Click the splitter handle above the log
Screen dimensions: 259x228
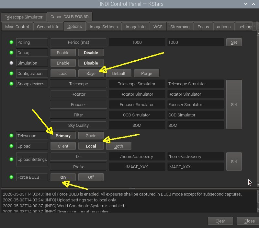132,189
